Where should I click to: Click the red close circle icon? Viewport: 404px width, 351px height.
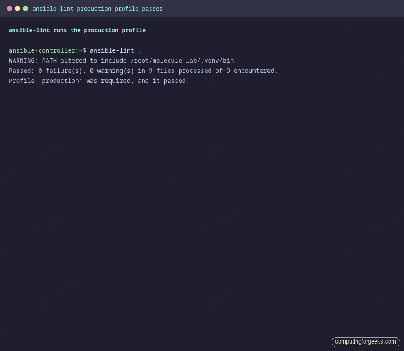(x=10, y=8)
